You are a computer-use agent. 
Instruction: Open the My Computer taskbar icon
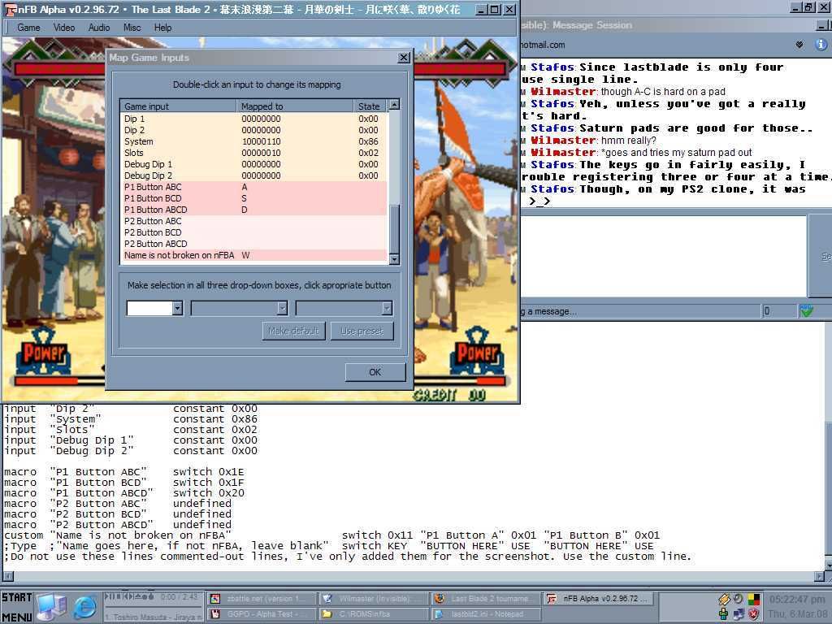tap(51, 606)
